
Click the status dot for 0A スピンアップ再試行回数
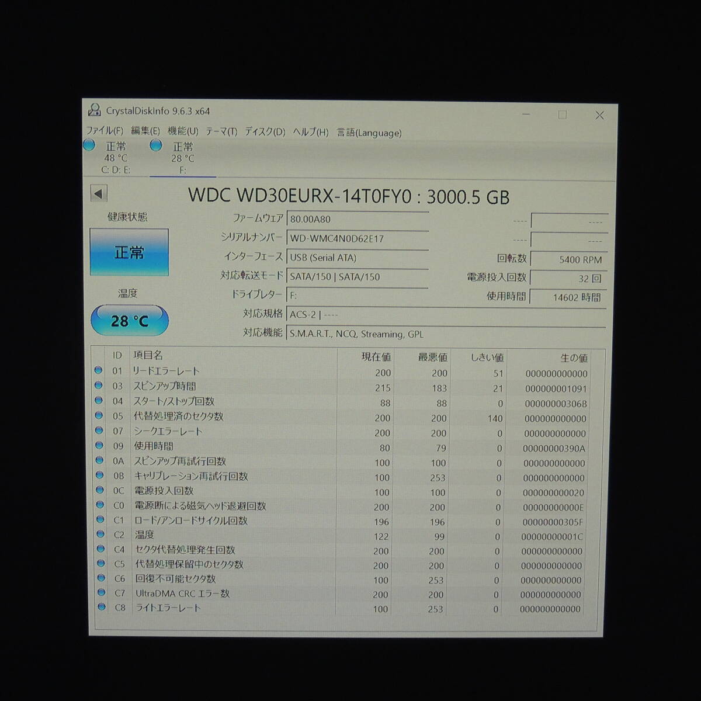click(x=100, y=460)
